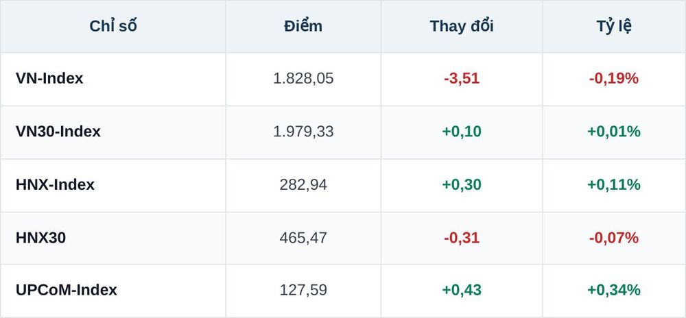Click the VN-Index value 1.828,05
Image resolution: width=686 pixels, height=318 pixels.
pyautogui.click(x=303, y=79)
